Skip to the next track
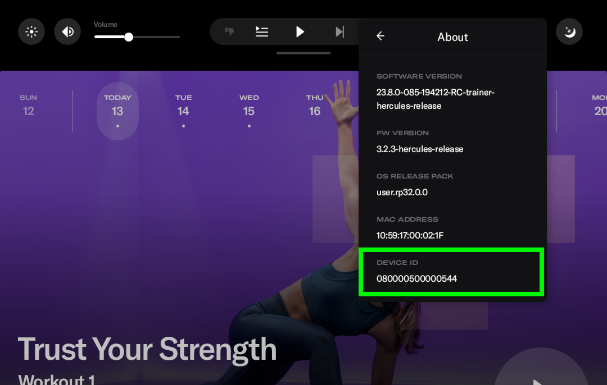This screenshot has height=385, width=607. [339, 31]
